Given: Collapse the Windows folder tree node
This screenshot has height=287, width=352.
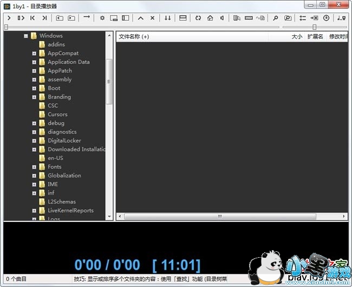Looking at the screenshot, I should pos(25,36).
